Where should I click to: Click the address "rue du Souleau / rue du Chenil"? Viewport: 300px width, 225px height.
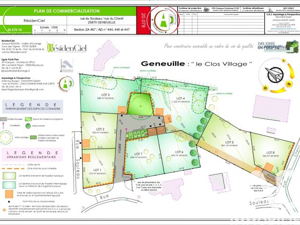(102, 19)
